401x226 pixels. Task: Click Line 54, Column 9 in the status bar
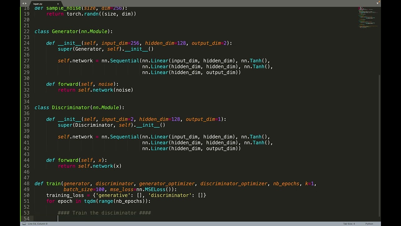pos(38,224)
